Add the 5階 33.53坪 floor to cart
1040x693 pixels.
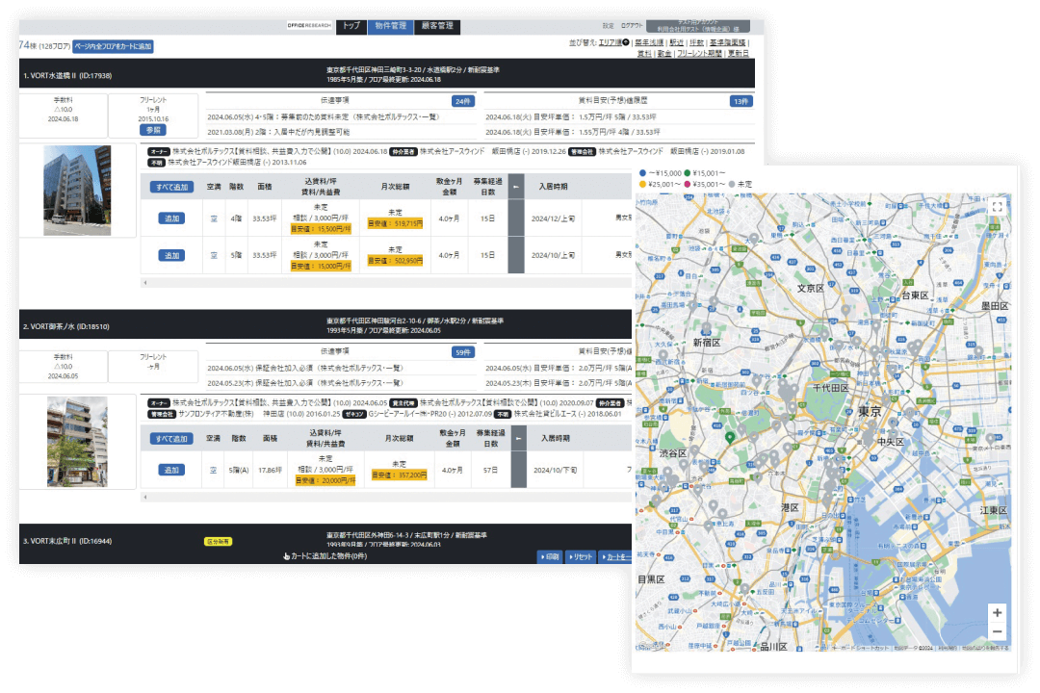171,255
